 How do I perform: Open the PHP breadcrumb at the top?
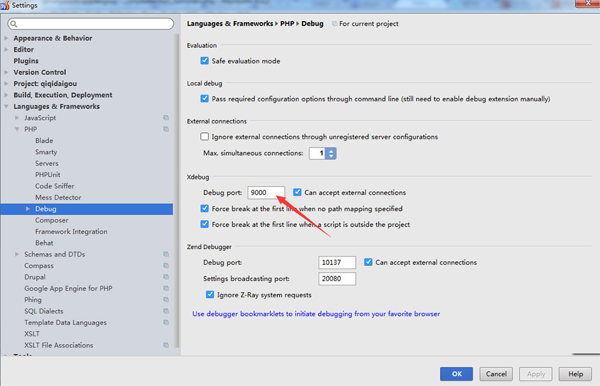click(287, 23)
